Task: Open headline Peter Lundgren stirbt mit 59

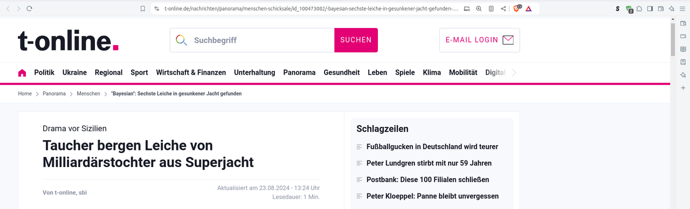Action: tap(429, 163)
